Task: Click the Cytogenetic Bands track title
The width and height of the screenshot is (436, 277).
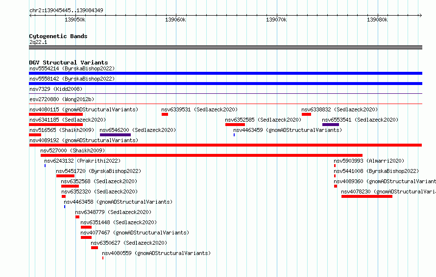Action: pyautogui.click(x=58, y=36)
